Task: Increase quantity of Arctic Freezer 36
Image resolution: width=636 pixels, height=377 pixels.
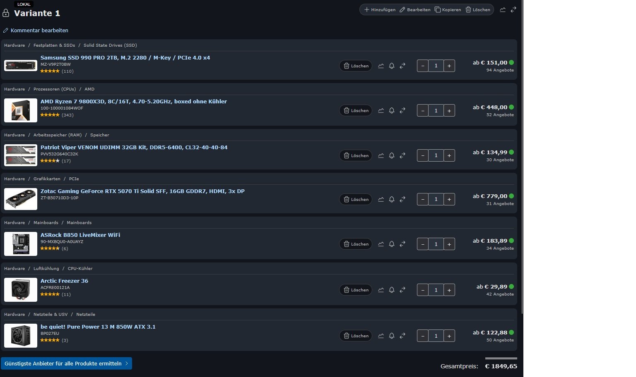Action: (449, 290)
